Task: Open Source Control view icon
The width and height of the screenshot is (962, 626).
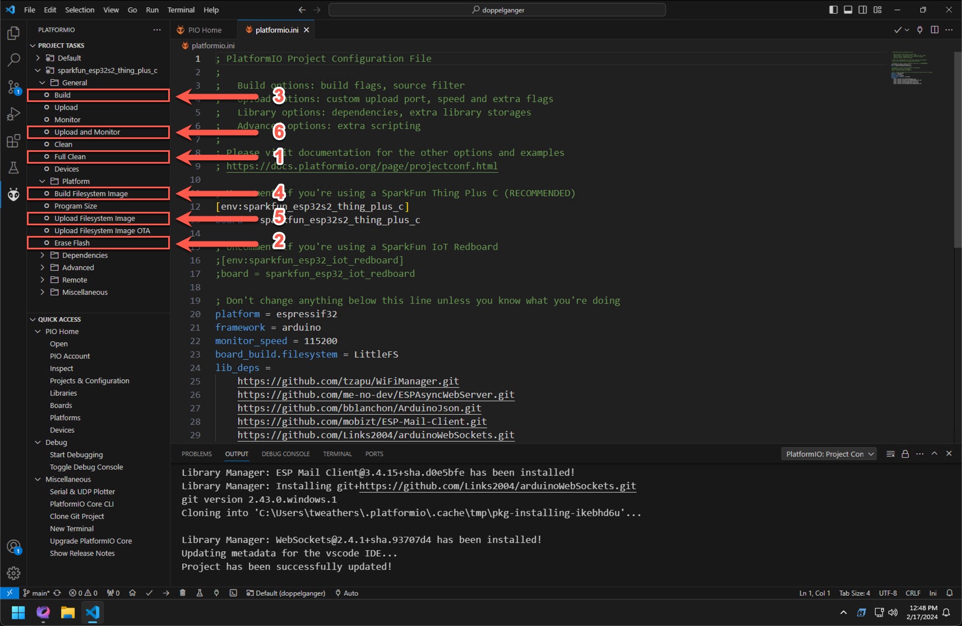Action: tap(13, 87)
